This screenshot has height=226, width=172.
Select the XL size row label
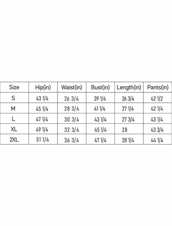(x=14, y=129)
